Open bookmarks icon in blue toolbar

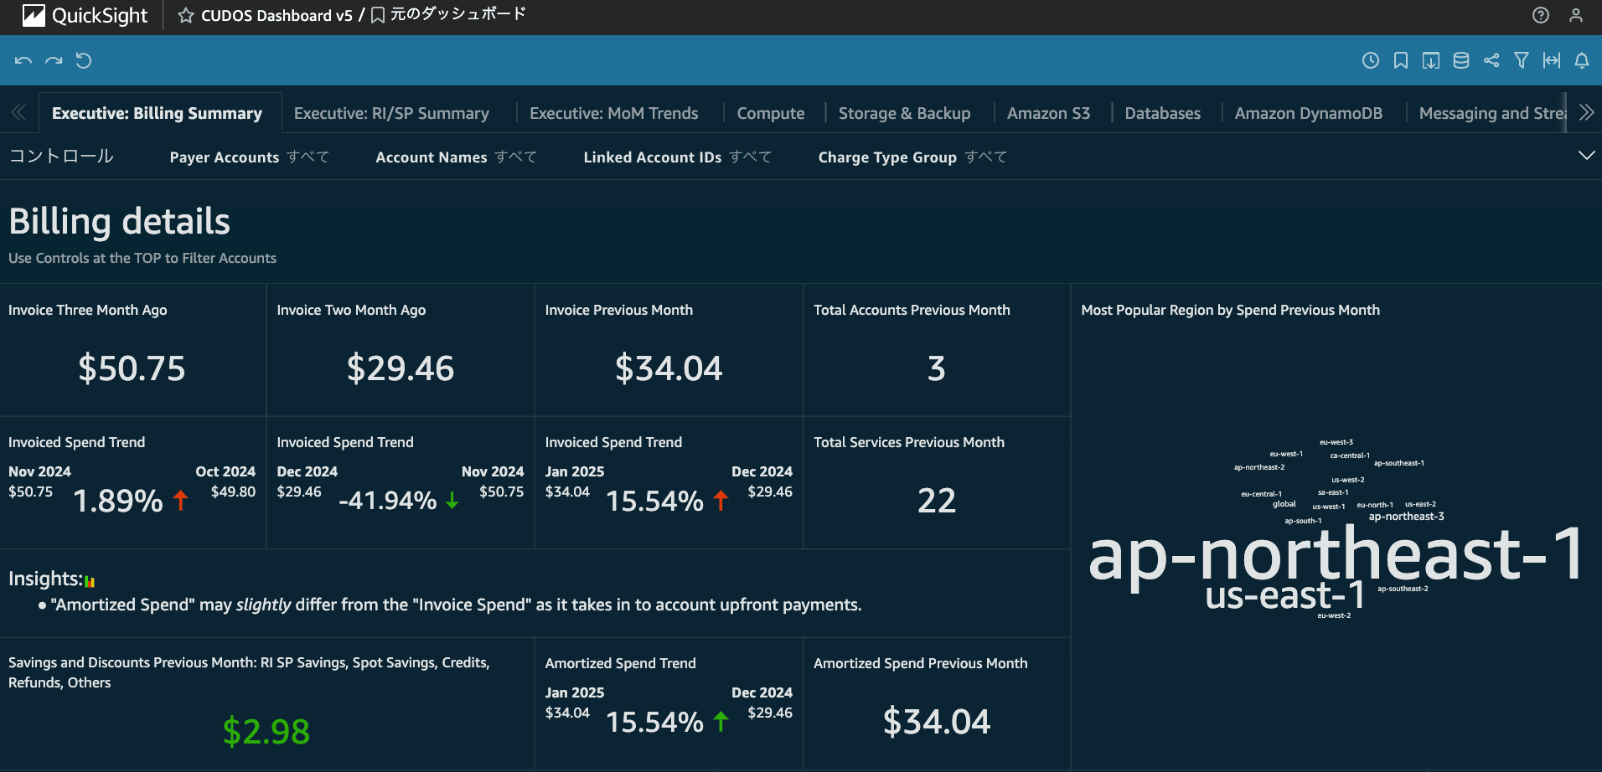point(1401,60)
